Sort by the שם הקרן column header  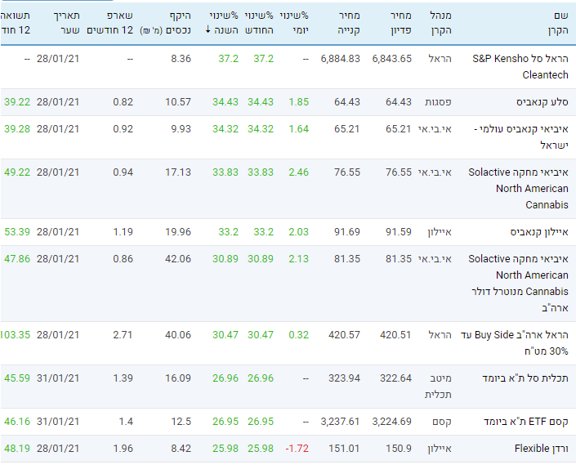558,23
